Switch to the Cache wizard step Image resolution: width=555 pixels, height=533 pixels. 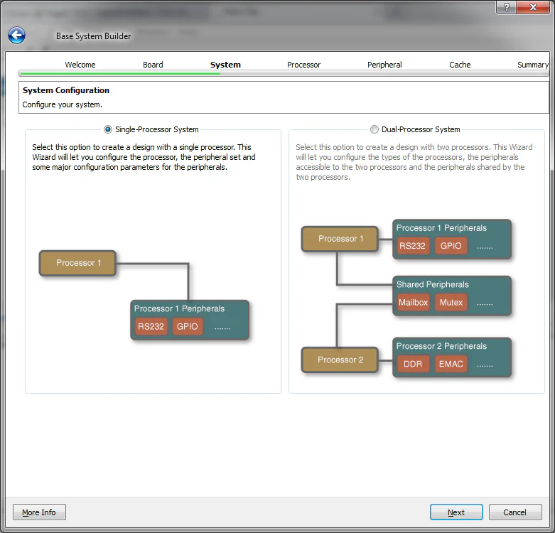click(x=460, y=65)
